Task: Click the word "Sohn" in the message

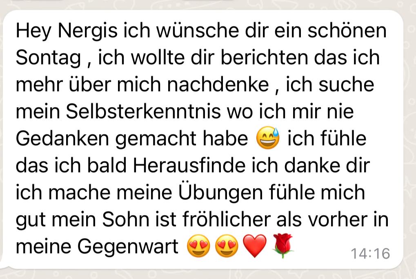Action: (x=126, y=219)
